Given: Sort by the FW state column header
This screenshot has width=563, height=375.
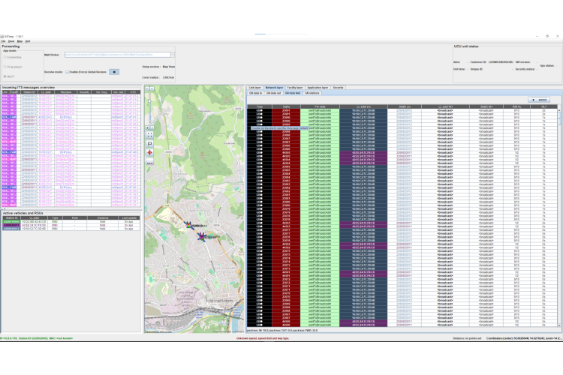Looking at the screenshot, I should point(320,106).
